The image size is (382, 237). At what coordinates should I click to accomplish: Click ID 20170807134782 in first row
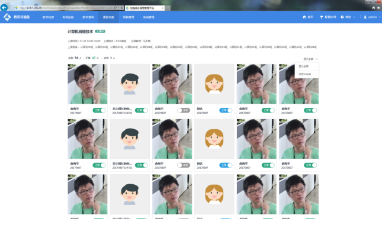tap(122, 113)
